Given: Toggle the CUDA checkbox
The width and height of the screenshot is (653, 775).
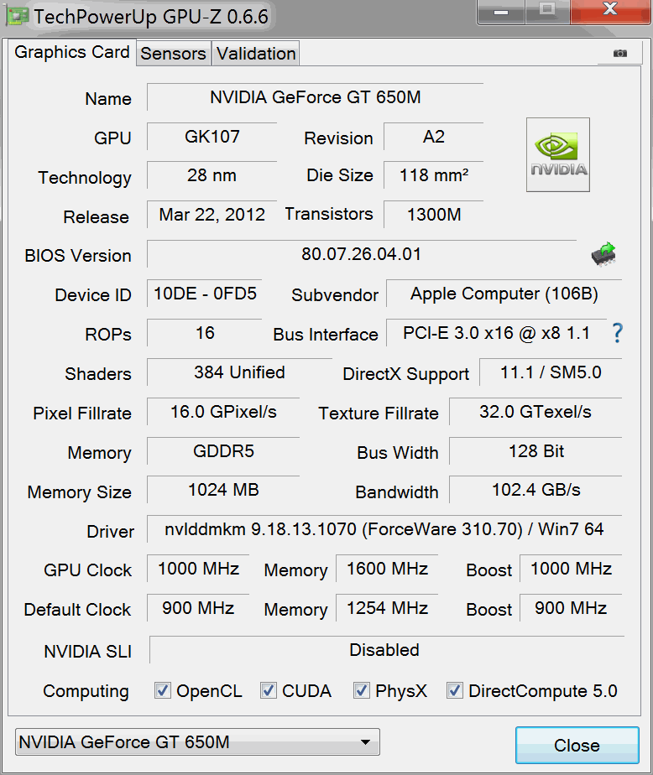Looking at the screenshot, I should 268,690.
